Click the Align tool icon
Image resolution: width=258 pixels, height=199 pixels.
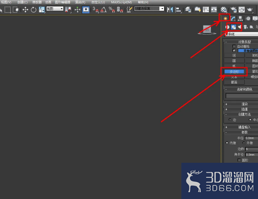point(178,10)
